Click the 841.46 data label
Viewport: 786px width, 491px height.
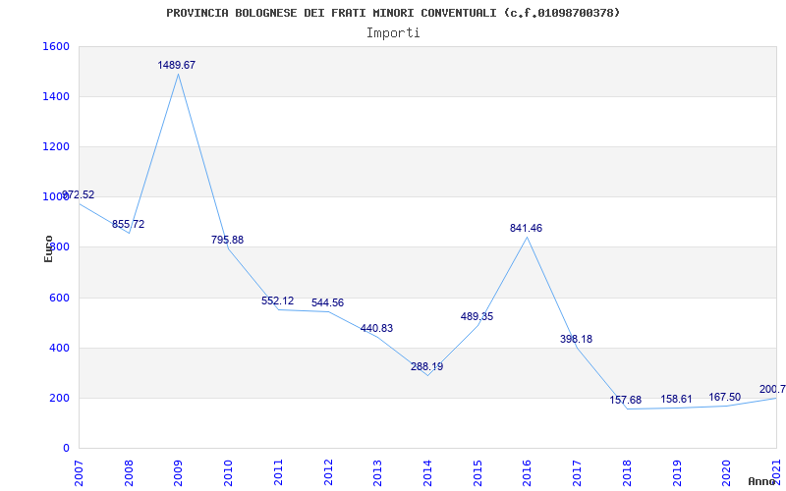526,229
